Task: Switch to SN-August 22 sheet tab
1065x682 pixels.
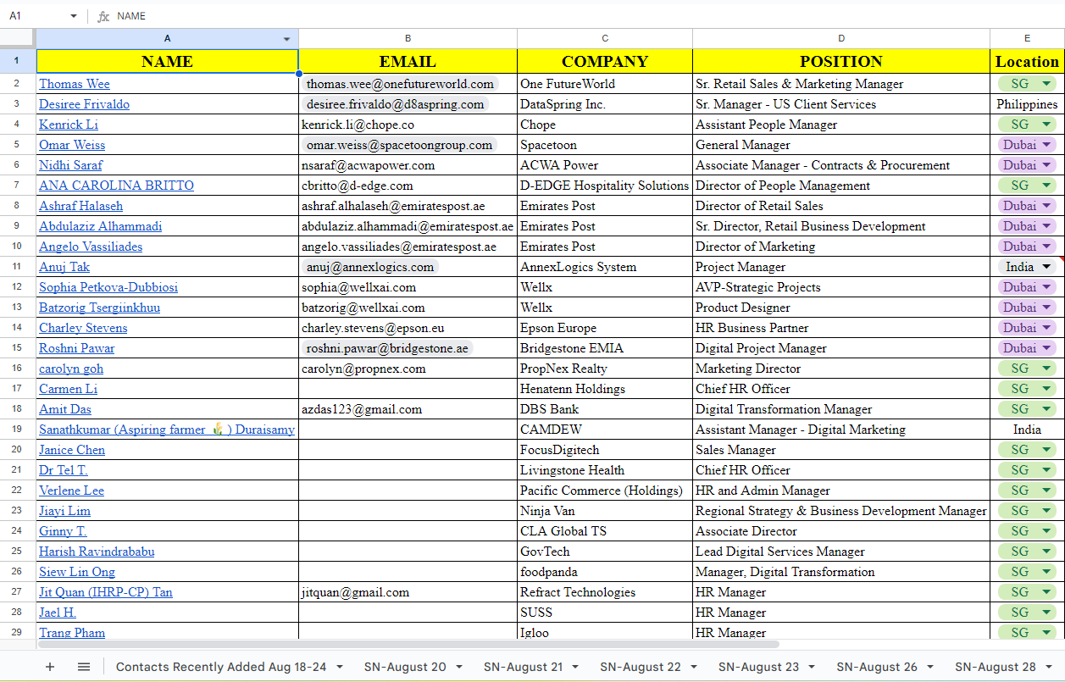Action: tap(641, 667)
